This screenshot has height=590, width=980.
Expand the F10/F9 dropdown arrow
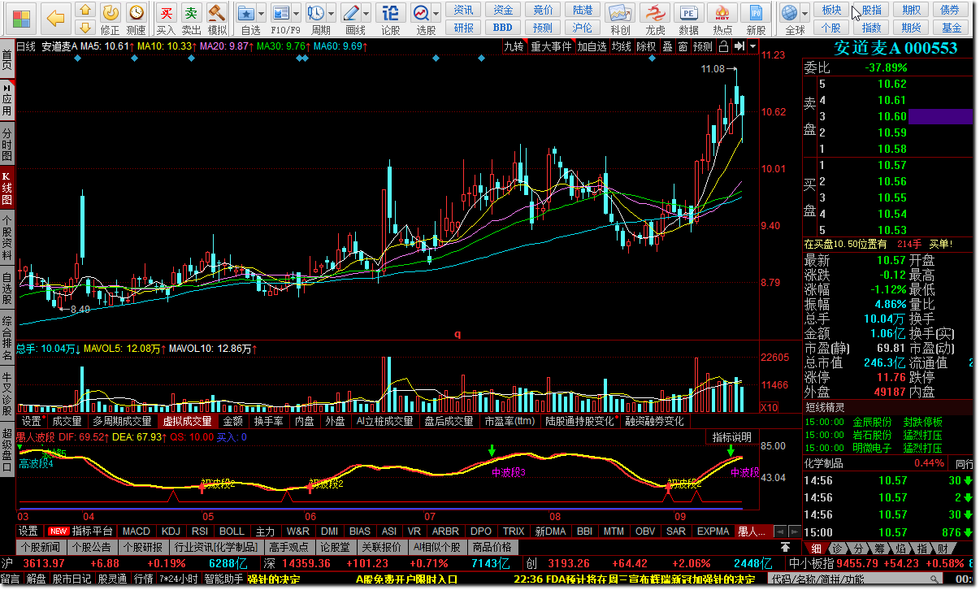coord(296,14)
